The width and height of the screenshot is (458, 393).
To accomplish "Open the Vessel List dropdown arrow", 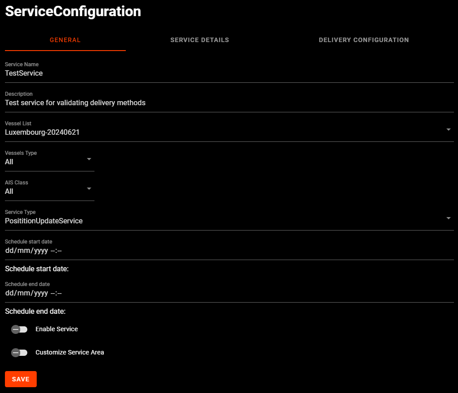I will point(449,130).
